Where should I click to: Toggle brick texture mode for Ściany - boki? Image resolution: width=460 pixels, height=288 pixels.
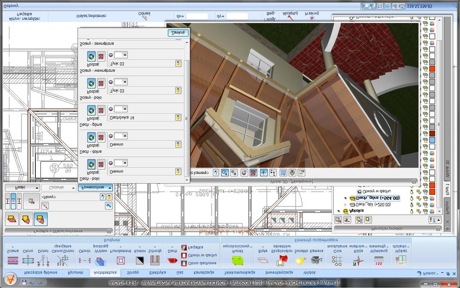tap(101, 83)
